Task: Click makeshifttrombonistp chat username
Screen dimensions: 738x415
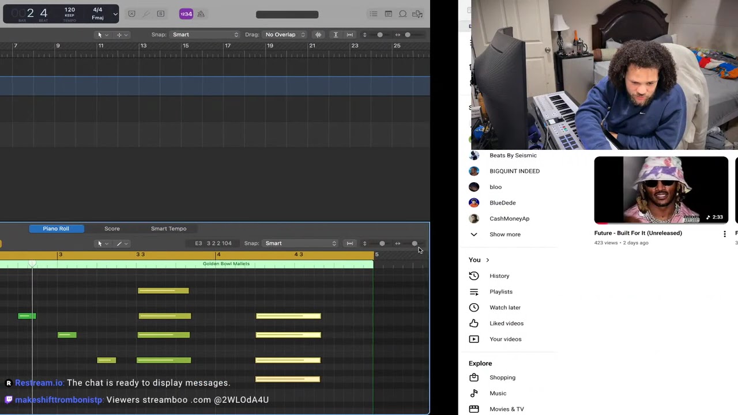Action: pos(59,400)
